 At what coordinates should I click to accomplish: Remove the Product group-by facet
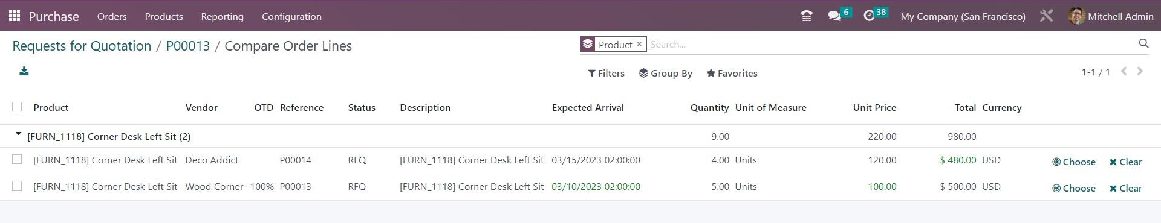coord(639,44)
